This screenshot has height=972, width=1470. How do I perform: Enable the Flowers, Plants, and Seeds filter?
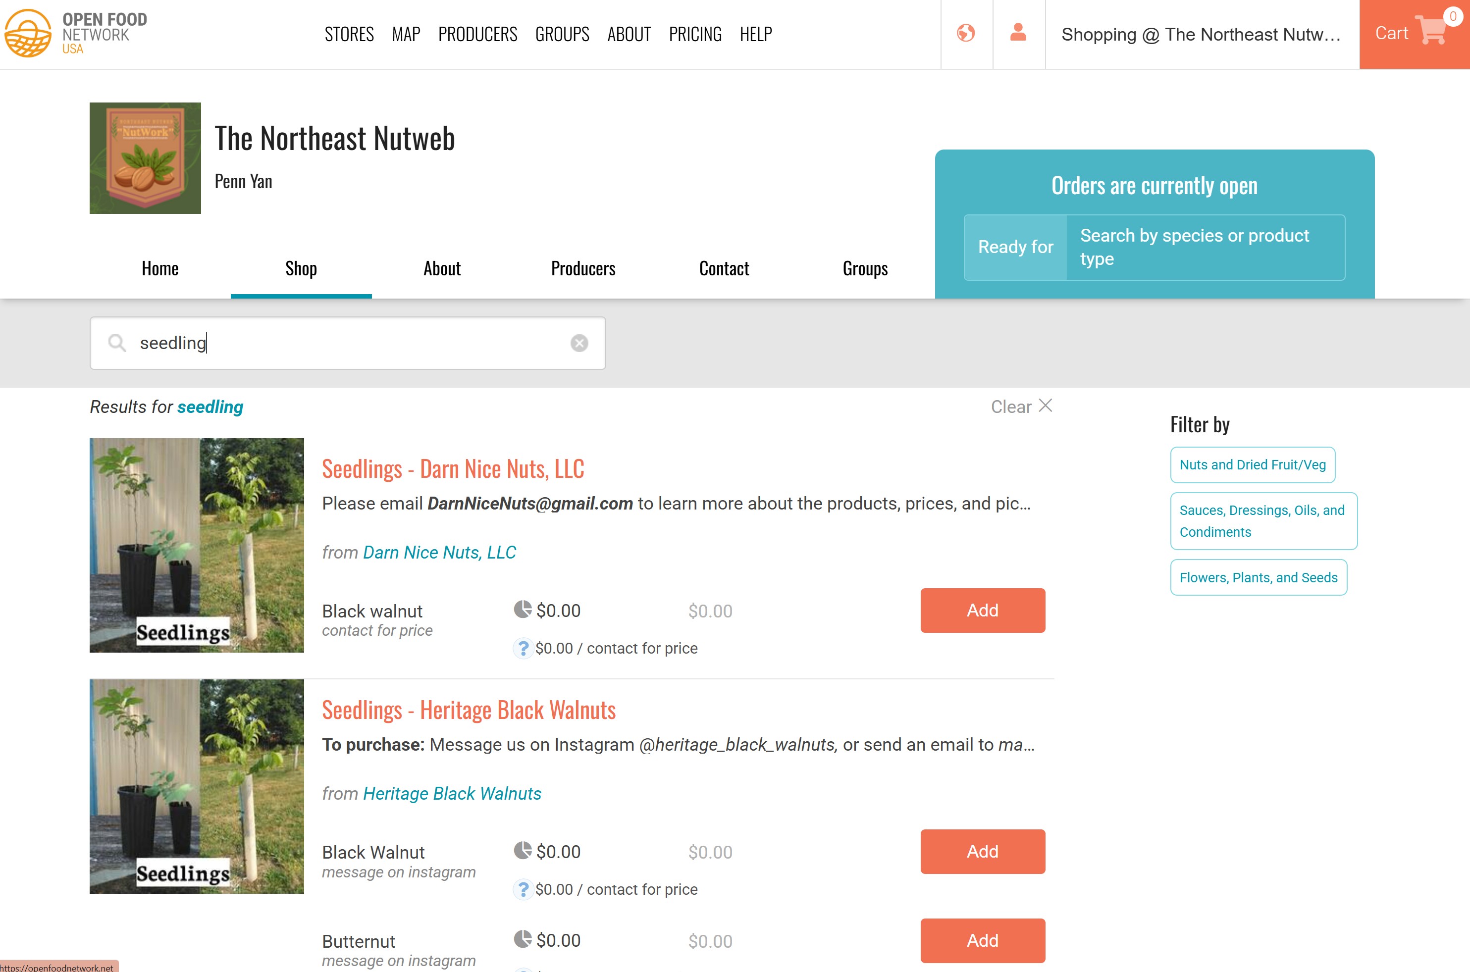(1259, 577)
